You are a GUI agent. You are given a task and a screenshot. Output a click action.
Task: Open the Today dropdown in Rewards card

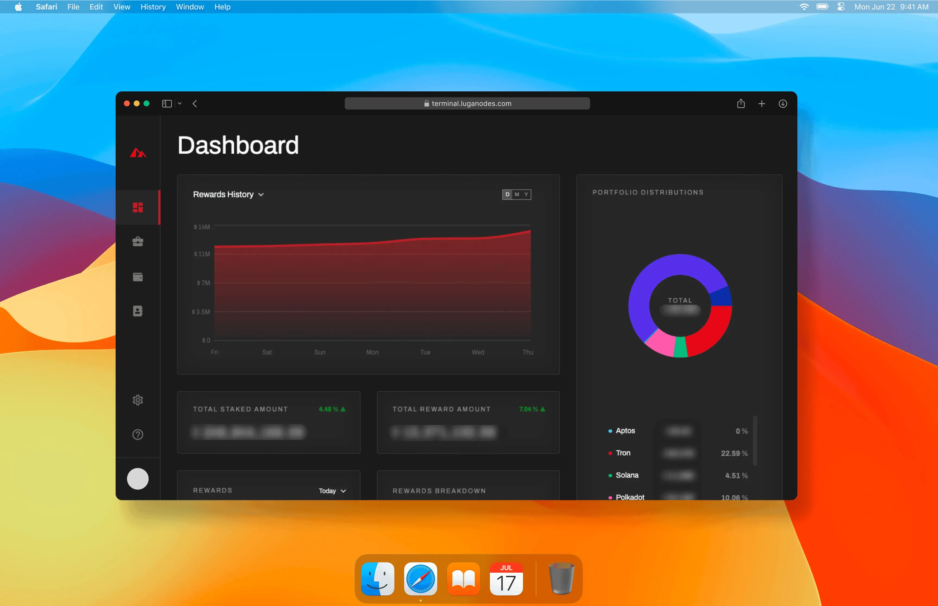(x=332, y=491)
